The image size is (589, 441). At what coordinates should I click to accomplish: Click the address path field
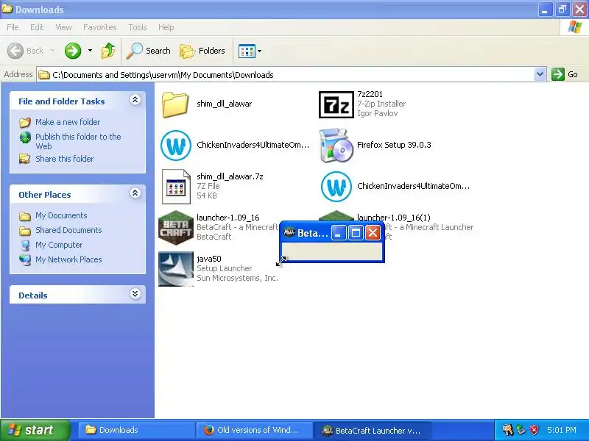(286, 75)
